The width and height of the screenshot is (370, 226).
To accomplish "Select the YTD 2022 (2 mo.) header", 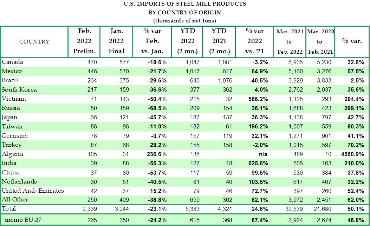I will click(187, 41).
